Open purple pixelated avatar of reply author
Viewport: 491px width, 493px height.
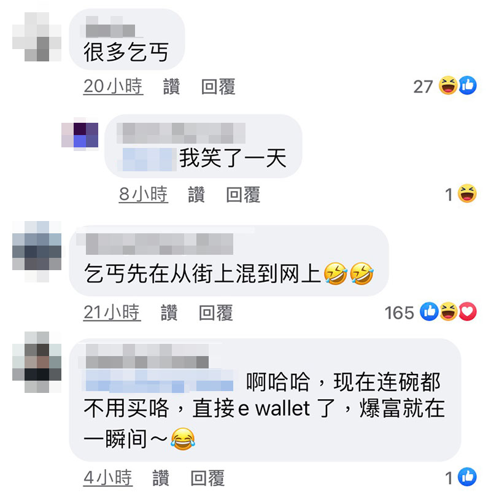(80, 135)
